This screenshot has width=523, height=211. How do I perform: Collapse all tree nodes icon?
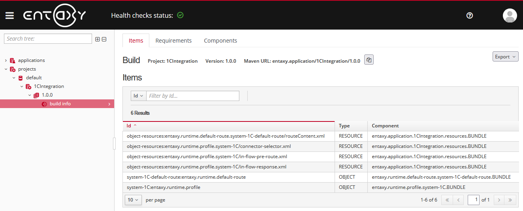(x=104, y=39)
